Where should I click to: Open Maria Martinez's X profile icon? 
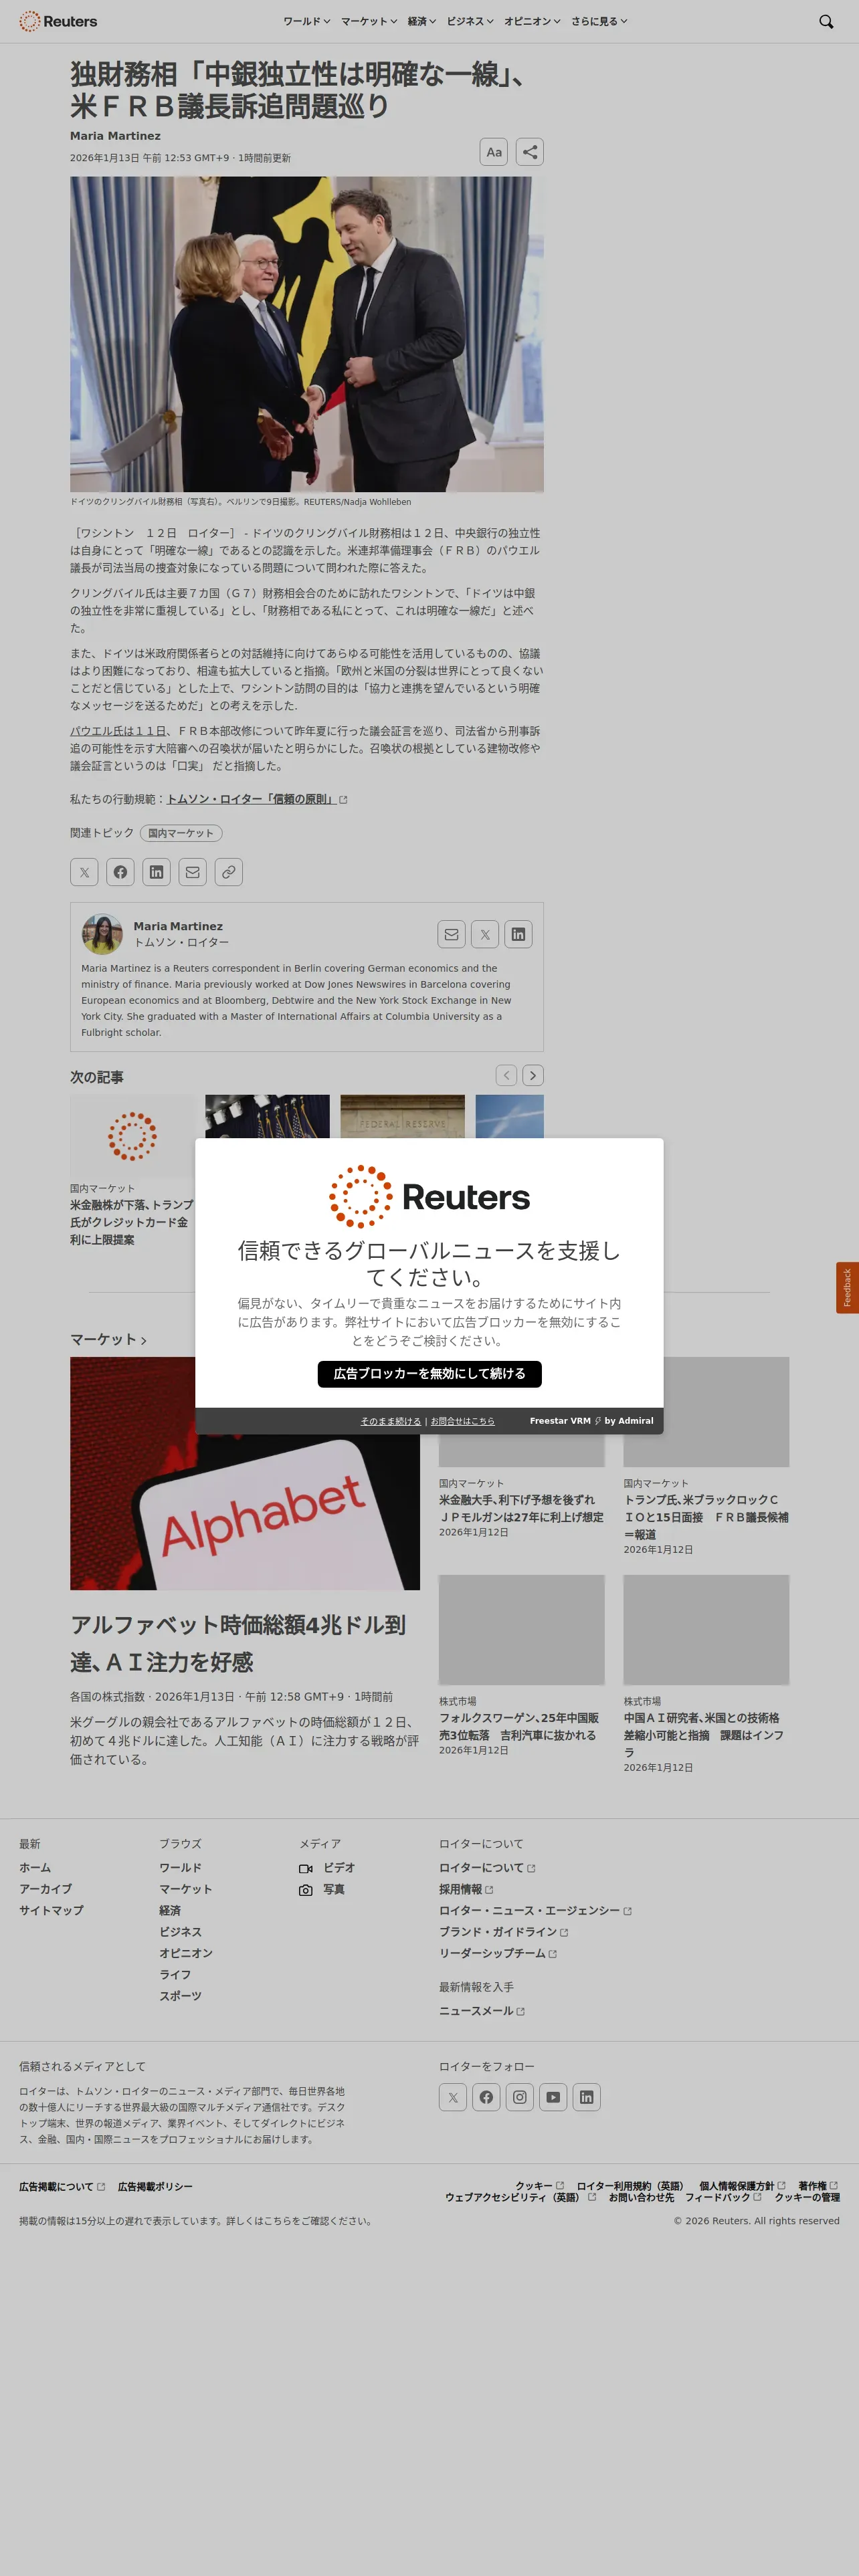[x=485, y=934]
